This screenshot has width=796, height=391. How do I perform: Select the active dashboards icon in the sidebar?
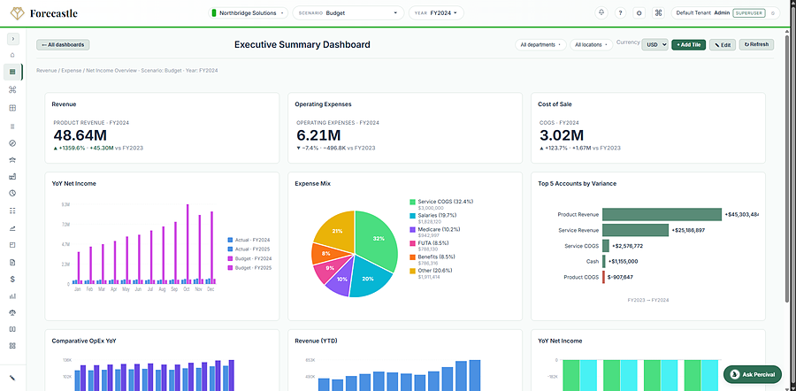12,73
